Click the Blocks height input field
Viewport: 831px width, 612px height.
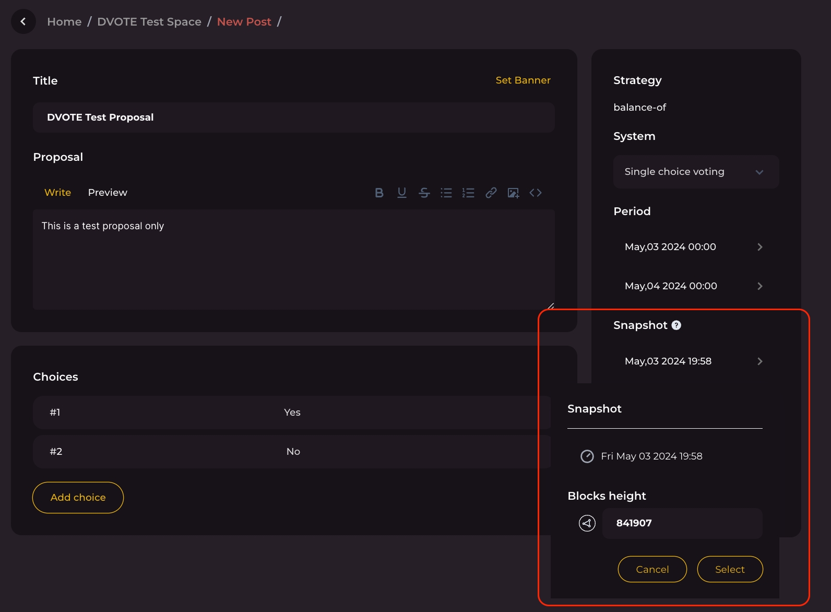(682, 523)
